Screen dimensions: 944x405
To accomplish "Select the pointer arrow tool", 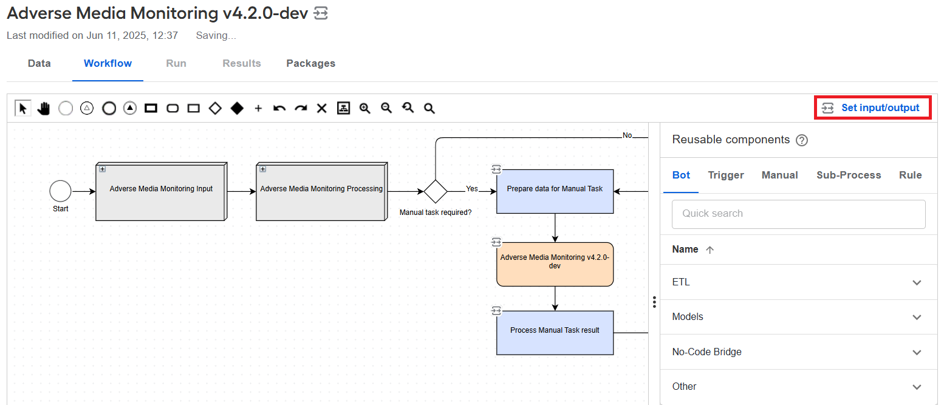I will (x=23, y=108).
